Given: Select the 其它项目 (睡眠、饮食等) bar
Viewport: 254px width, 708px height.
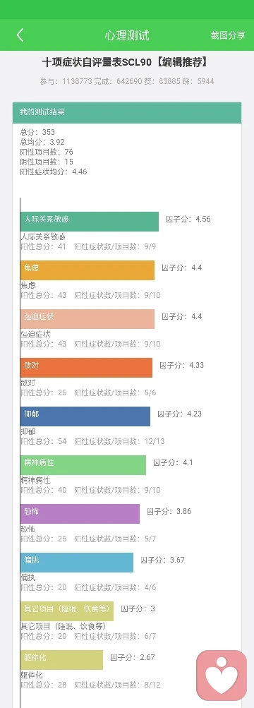Looking at the screenshot, I should tap(67, 611).
